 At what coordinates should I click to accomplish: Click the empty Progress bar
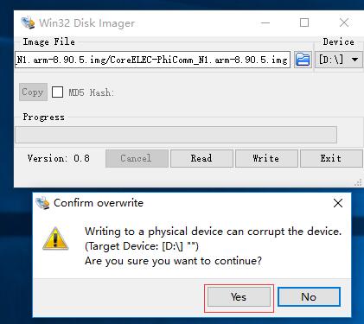[176, 135]
